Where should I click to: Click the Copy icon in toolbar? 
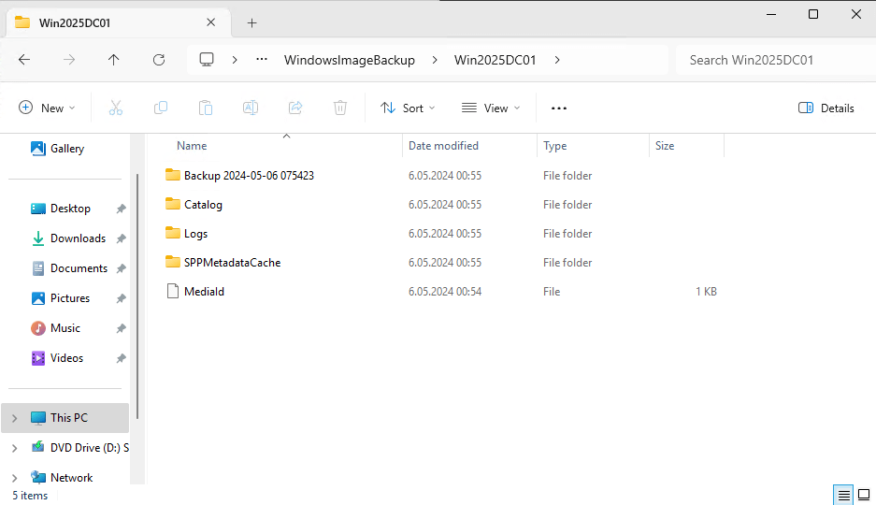(161, 108)
